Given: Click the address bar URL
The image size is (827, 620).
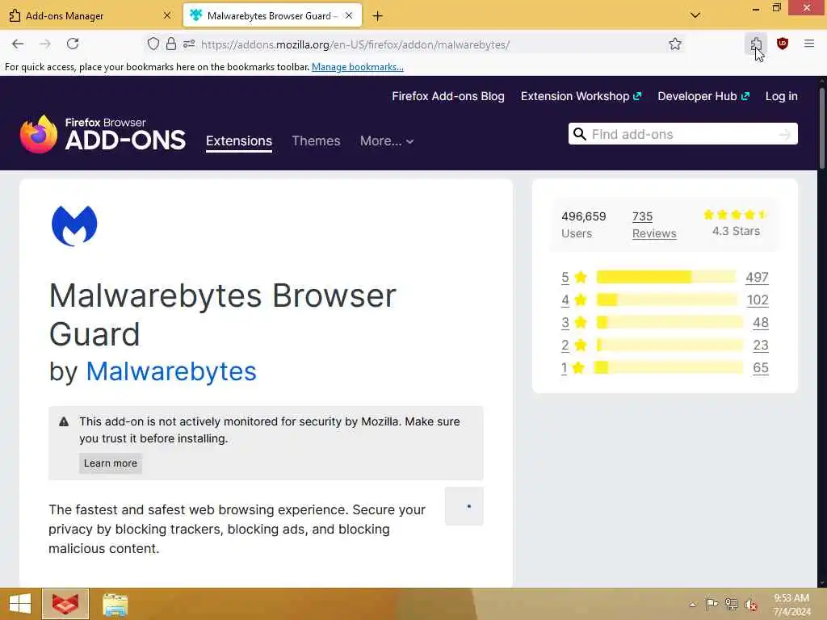Looking at the screenshot, I should point(355,45).
